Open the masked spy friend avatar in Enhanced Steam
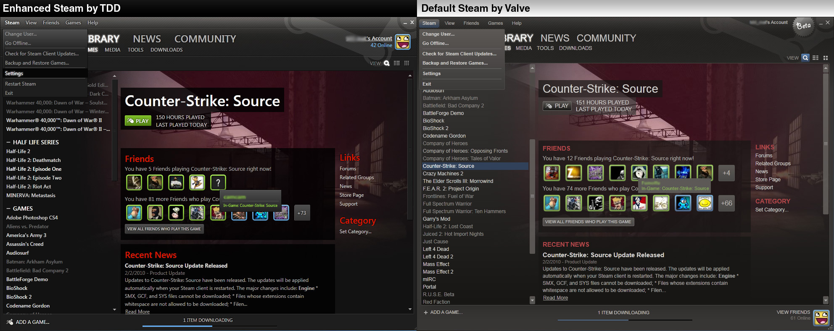The height and width of the screenshot is (331, 834). point(155,213)
